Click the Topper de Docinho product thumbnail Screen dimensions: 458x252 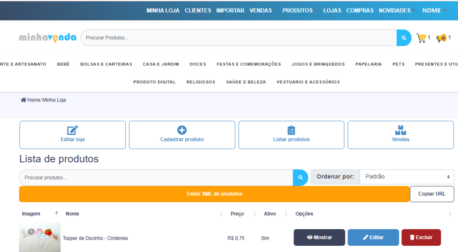[40, 237]
